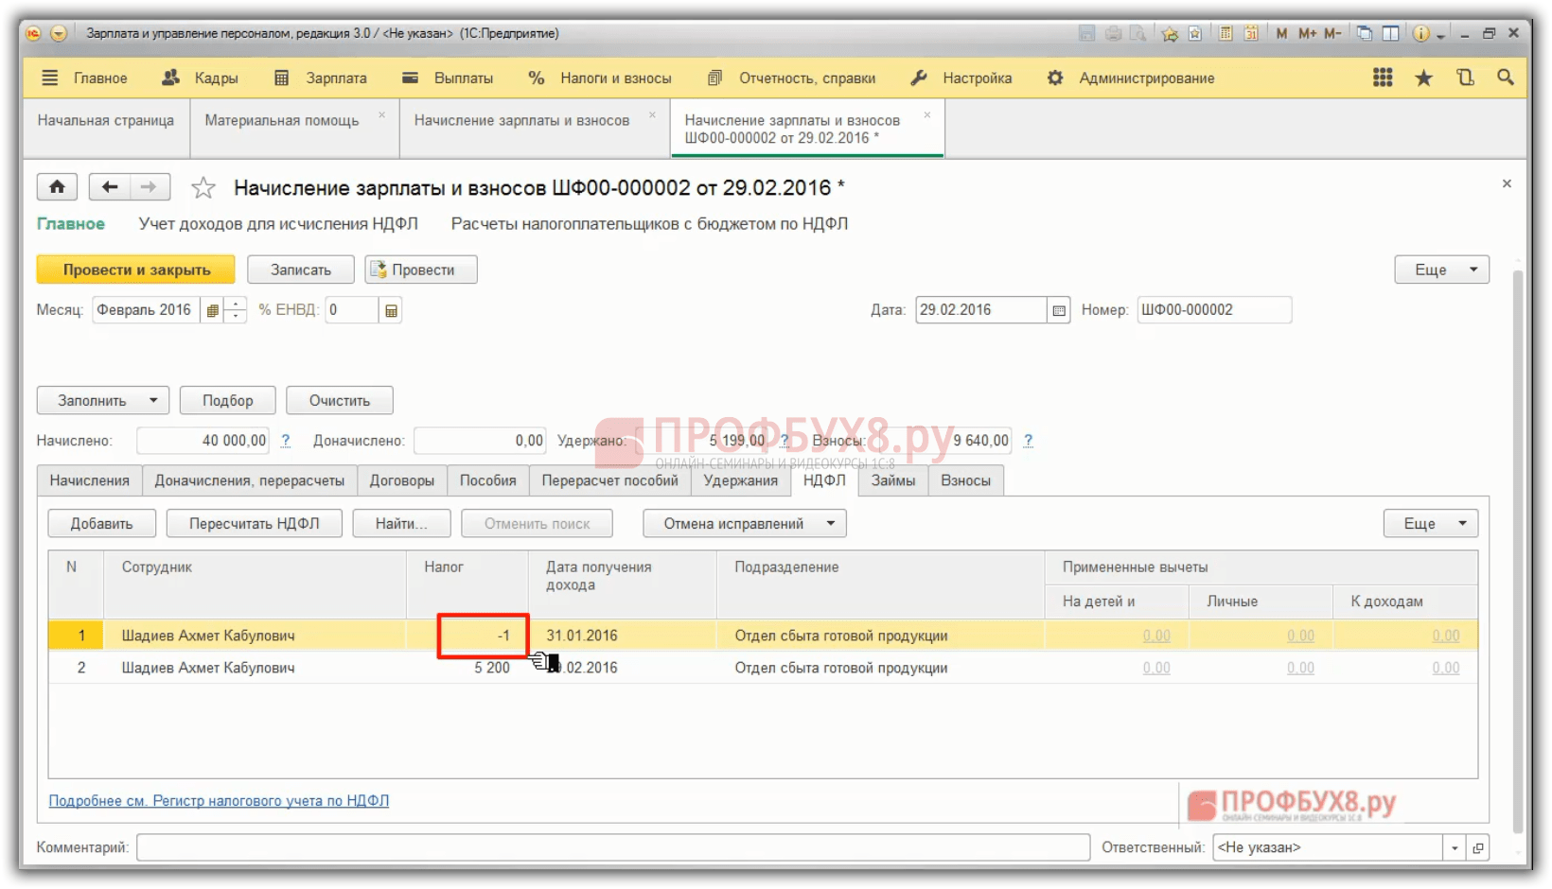Open the functions grid menu icon
Image resolution: width=1552 pixels, height=889 pixels.
tap(1383, 78)
